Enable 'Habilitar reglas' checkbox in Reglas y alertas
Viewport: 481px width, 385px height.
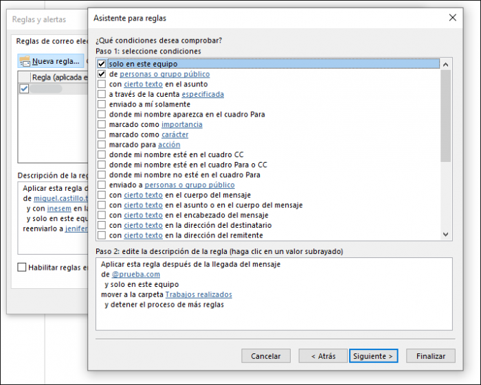pyautogui.click(x=22, y=268)
